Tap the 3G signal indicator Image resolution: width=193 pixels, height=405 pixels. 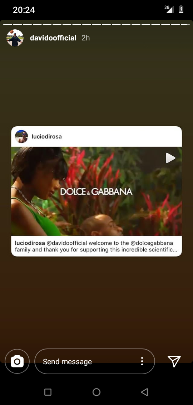point(169,9)
